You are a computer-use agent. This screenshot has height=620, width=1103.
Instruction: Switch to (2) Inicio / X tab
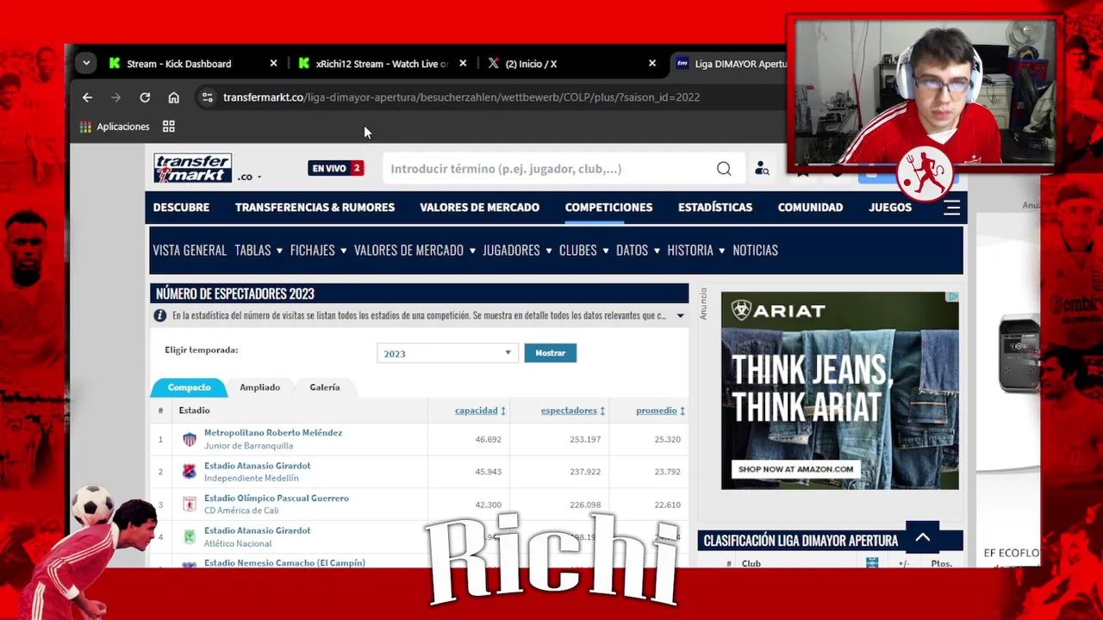[x=530, y=64]
